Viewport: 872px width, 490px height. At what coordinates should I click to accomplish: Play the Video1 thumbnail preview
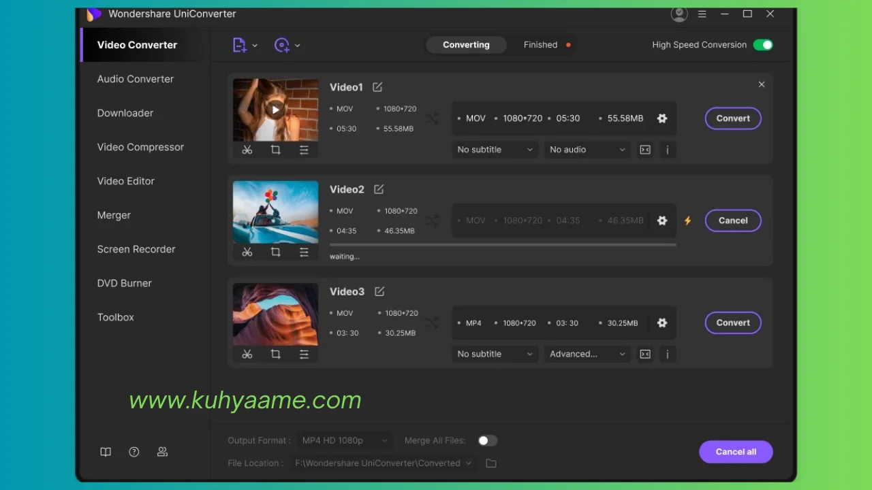[275, 109]
